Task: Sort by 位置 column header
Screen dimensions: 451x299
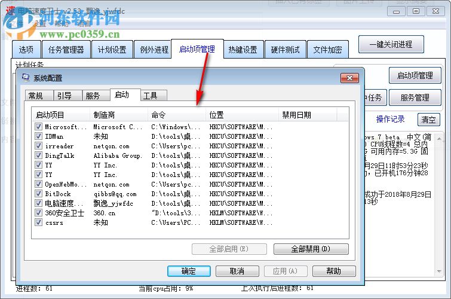Action: click(x=242, y=115)
